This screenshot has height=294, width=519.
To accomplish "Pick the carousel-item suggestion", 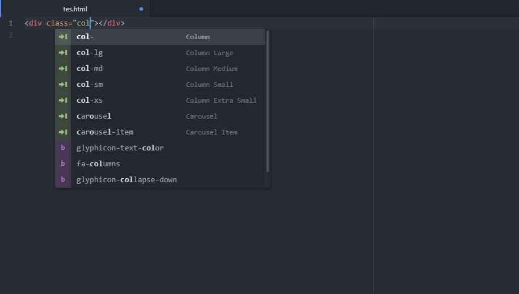I will (x=160, y=132).
